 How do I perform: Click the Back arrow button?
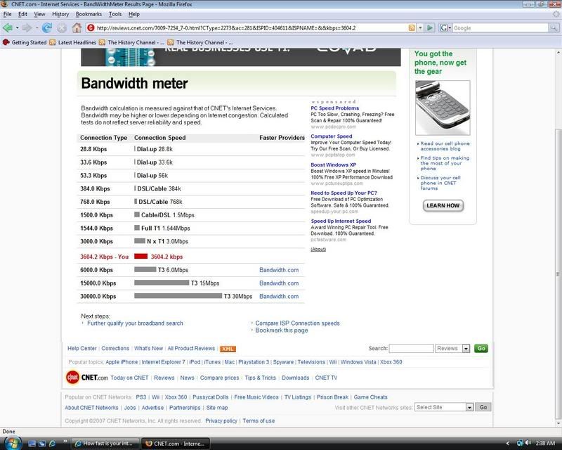(8, 27)
